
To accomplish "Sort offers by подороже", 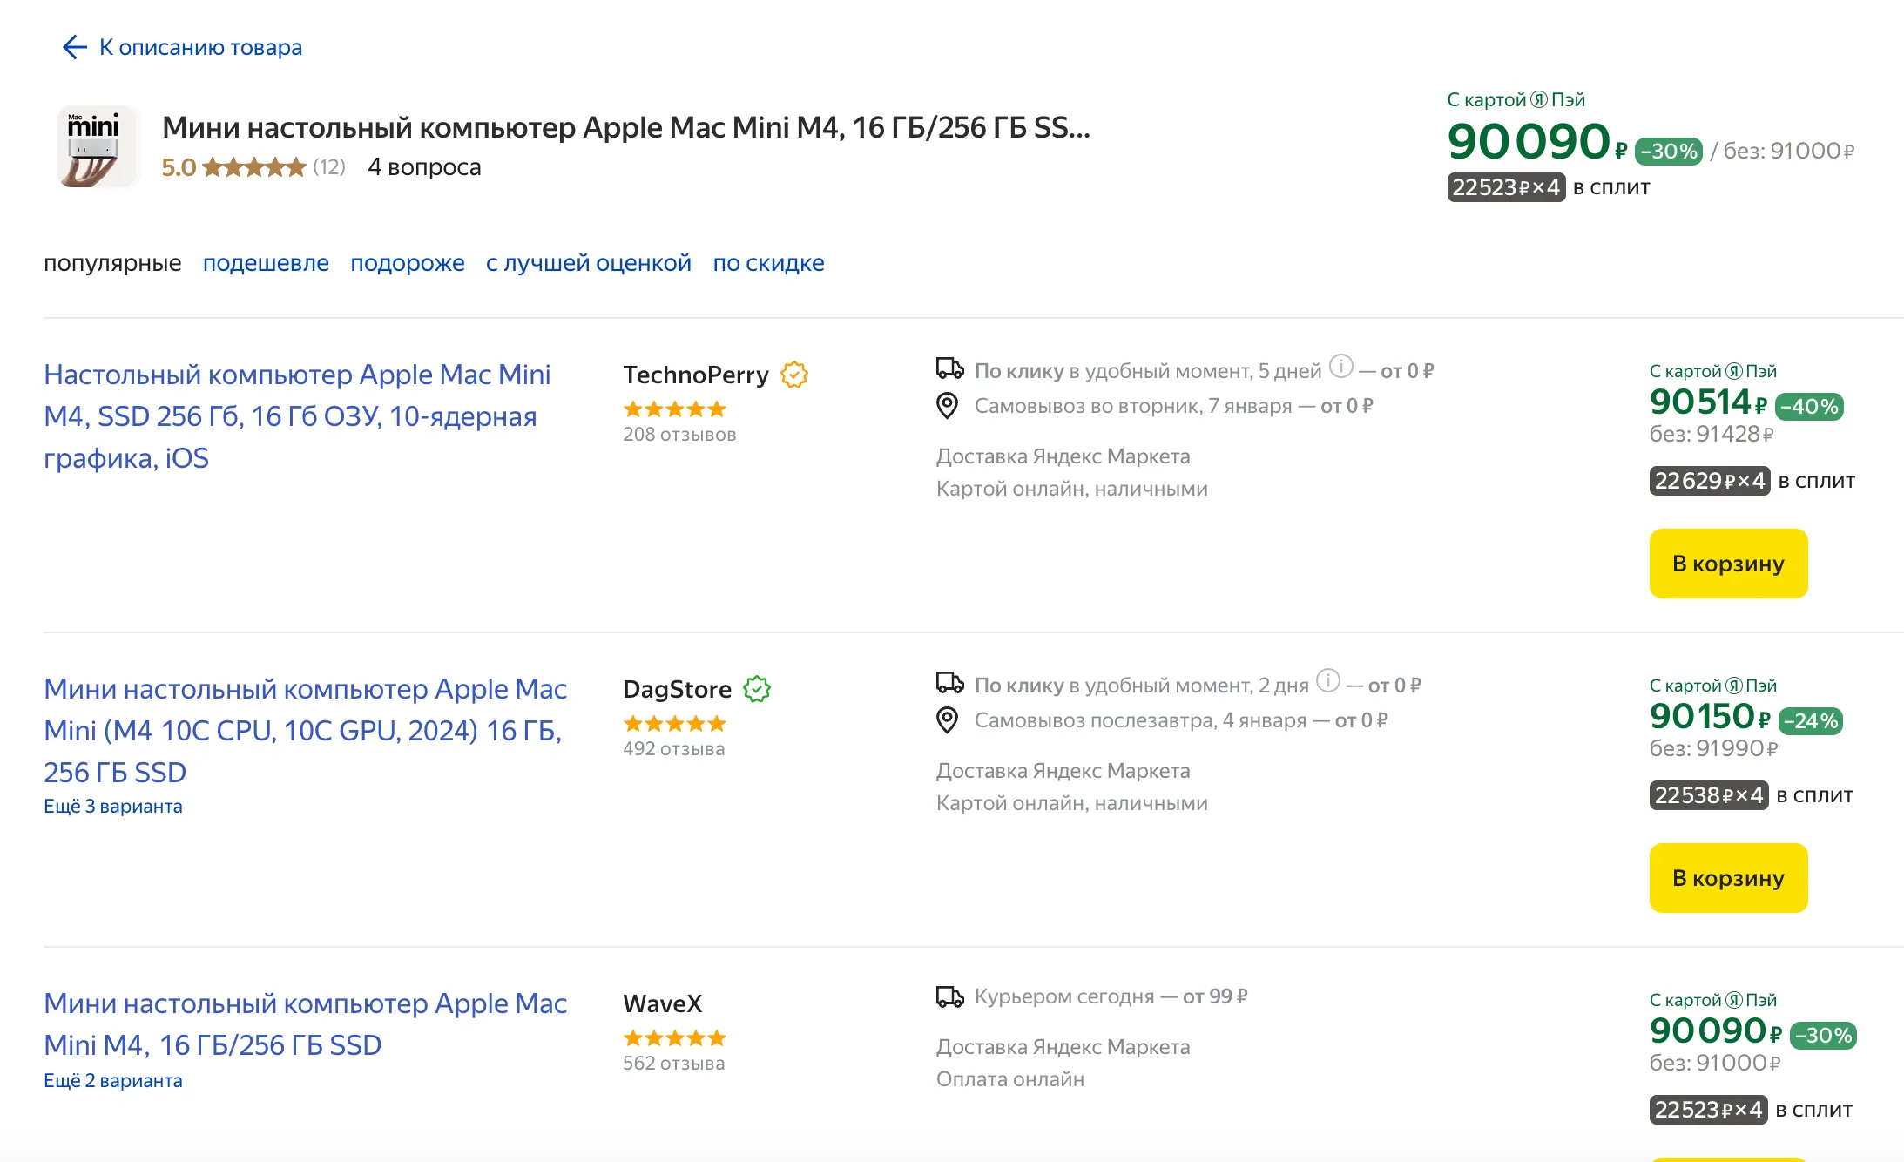I will (x=407, y=263).
